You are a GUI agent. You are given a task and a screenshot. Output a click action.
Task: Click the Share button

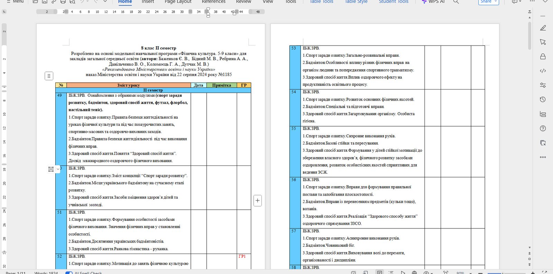click(489, 2)
